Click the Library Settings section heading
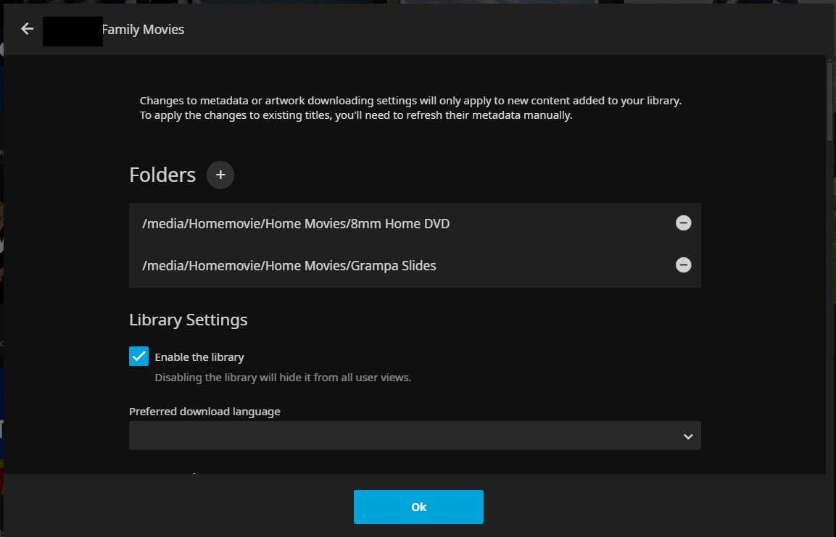 [x=189, y=320]
